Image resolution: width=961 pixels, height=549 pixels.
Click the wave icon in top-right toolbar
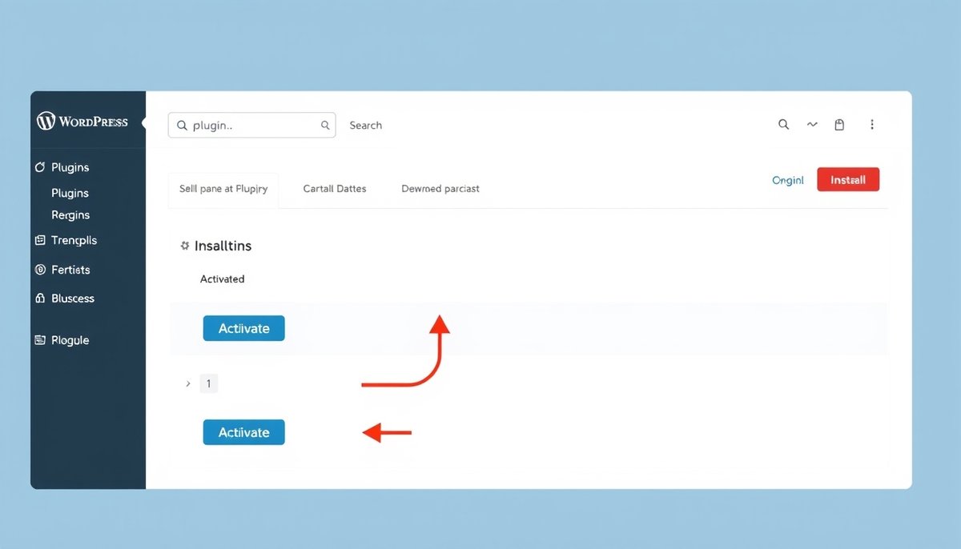812,125
